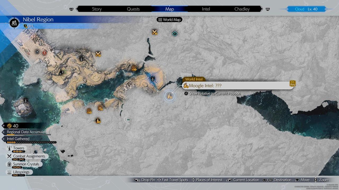Select the cyan diamond quest marker on map

(175, 34)
